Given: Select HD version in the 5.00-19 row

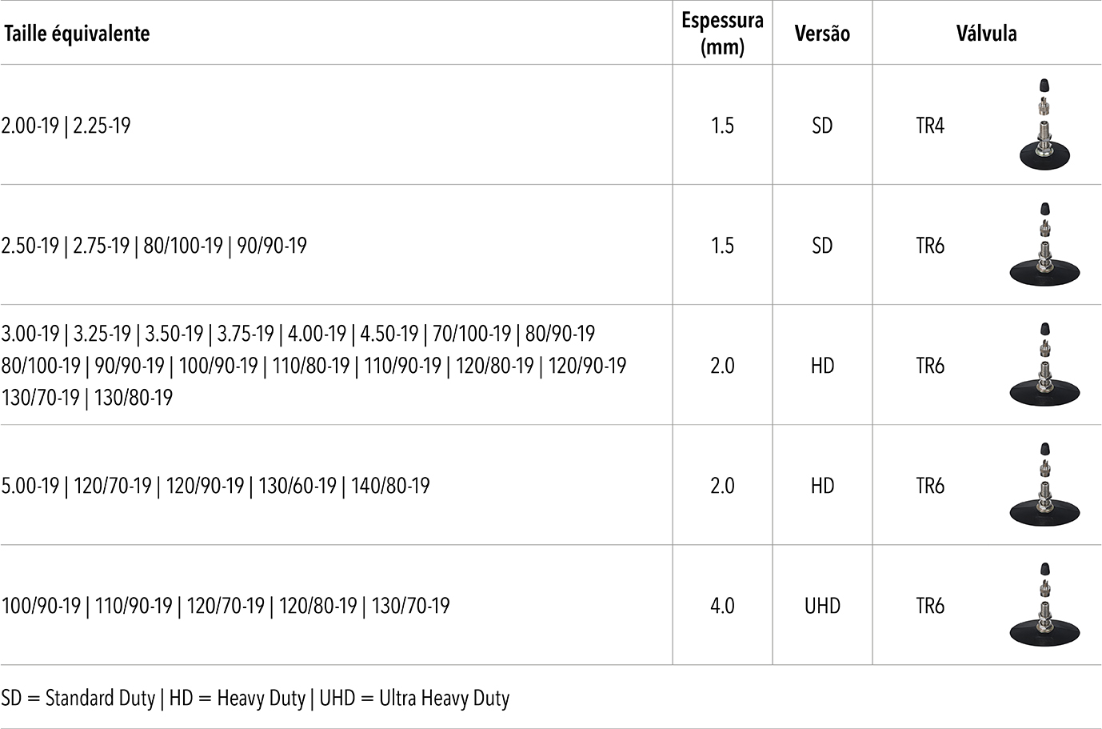Looking at the screenshot, I should click(822, 486).
